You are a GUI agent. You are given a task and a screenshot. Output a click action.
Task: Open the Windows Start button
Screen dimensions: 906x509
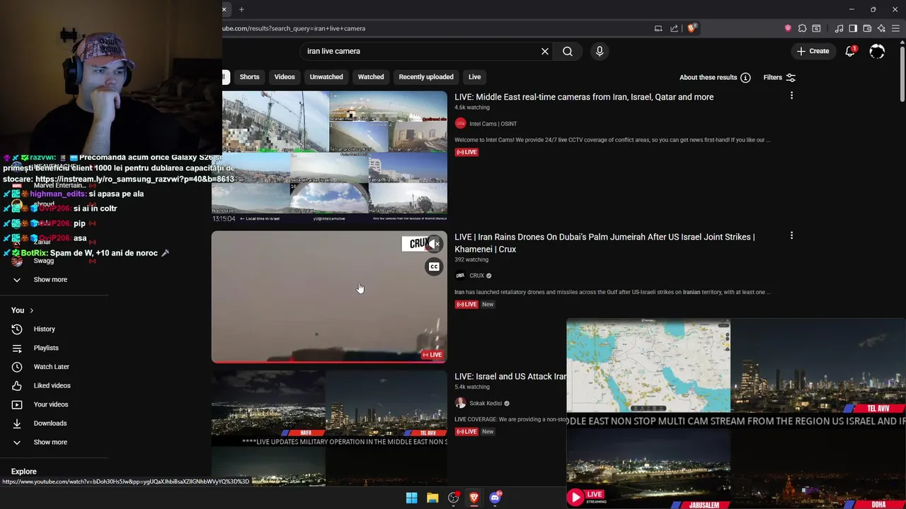(x=411, y=498)
